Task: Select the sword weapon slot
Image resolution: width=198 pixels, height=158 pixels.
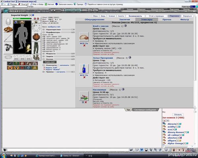Action: [8, 38]
